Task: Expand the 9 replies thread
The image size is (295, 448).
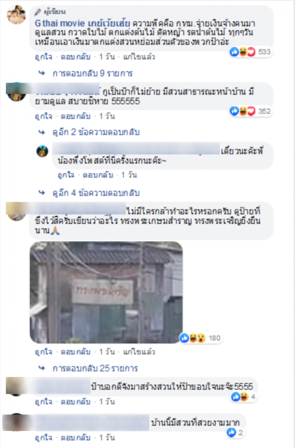Action: 93,73
